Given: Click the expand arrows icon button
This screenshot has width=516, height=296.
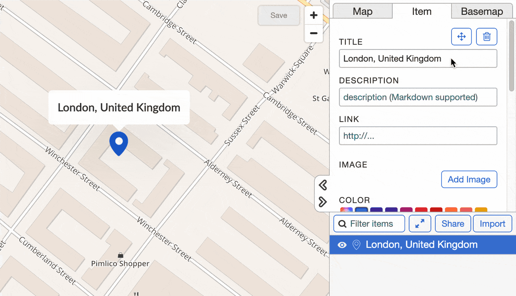Looking at the screenshot, I should 420,224.
